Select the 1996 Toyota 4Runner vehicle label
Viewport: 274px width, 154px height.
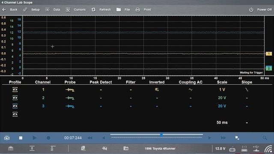[x=160, y=148]
